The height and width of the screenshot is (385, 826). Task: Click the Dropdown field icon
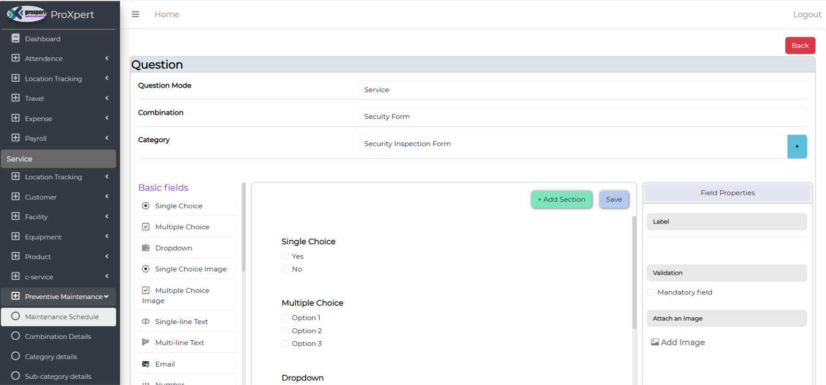146,248
